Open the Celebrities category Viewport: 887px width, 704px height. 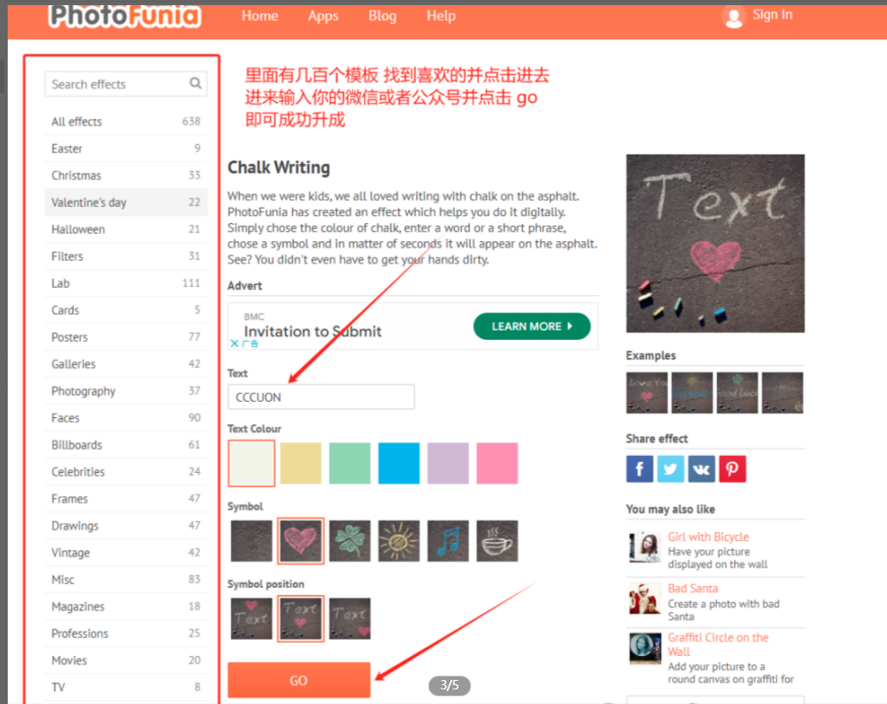pyautogui.click(x=126, y=471)
